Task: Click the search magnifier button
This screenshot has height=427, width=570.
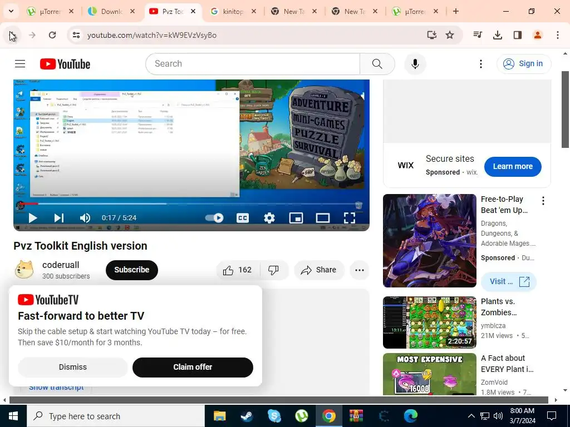Action: pos(377,64)
